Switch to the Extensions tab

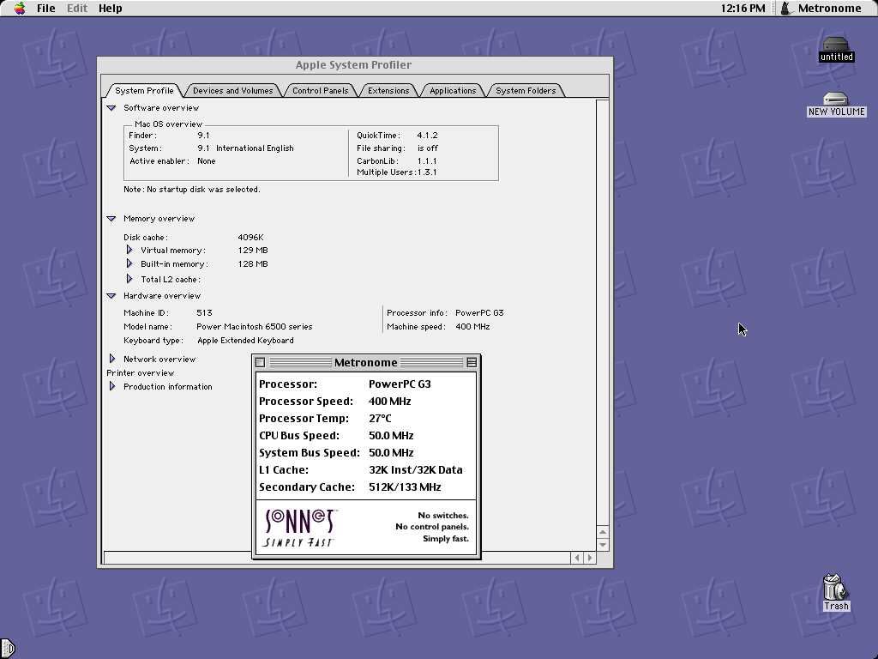pyautogui.click(x=388, y=91)
